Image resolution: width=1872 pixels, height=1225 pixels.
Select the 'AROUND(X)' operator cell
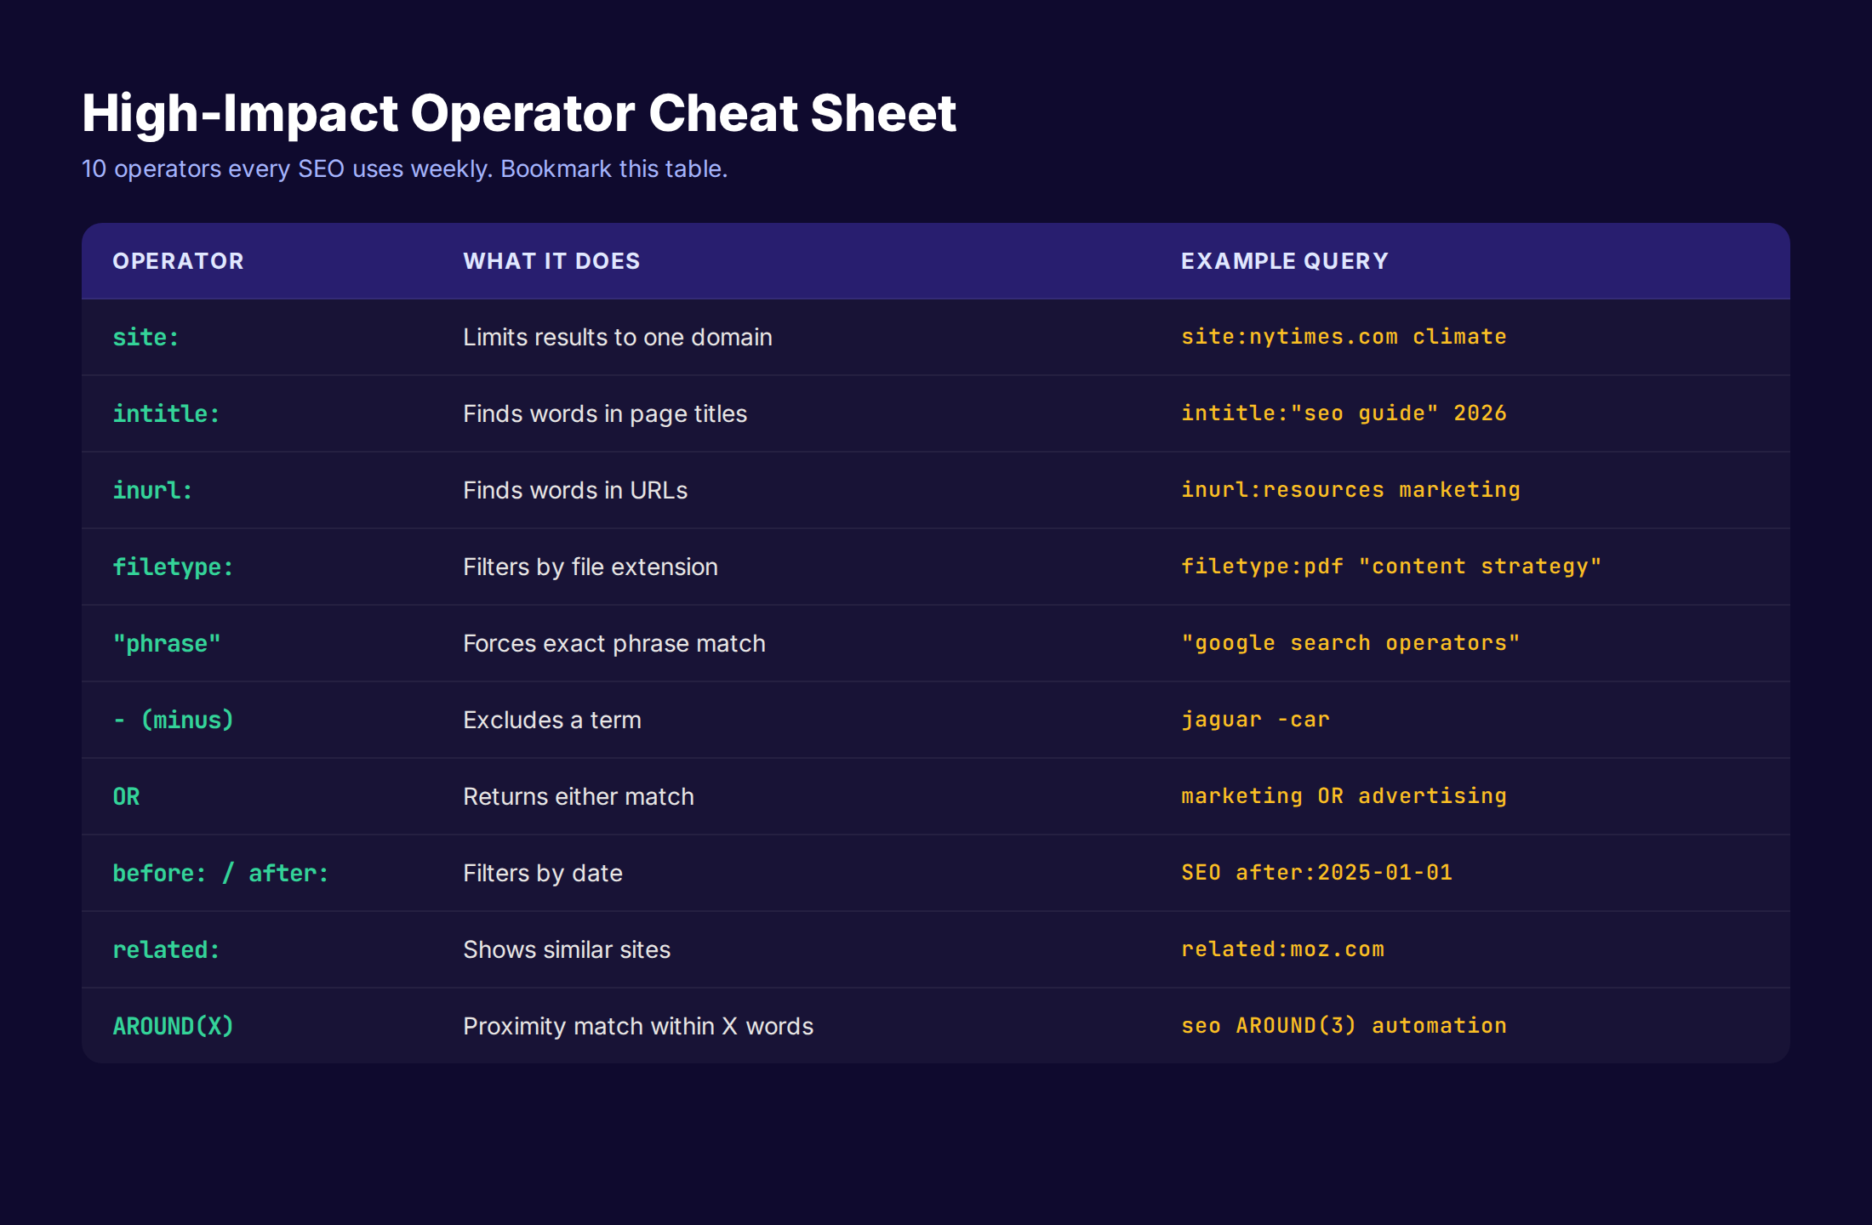(x=174, y=1026)
